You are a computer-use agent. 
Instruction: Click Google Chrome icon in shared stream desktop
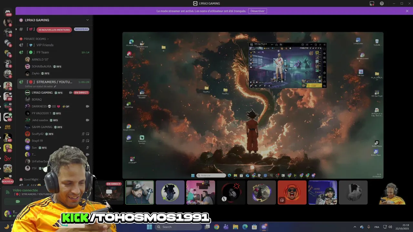[129, 127]
